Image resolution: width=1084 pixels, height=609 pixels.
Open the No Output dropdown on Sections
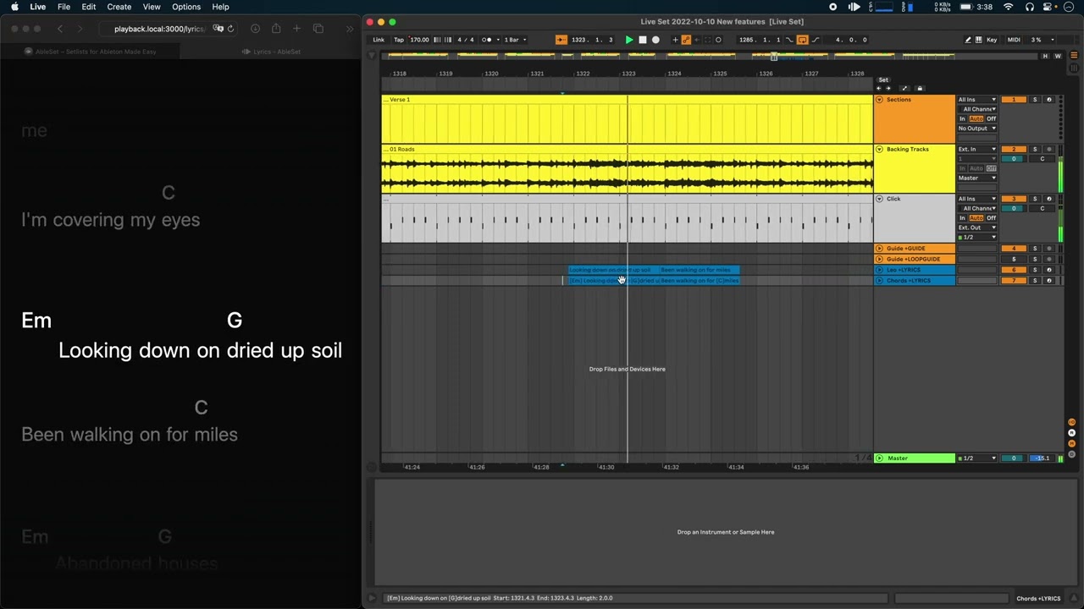(x=977, y=129)
